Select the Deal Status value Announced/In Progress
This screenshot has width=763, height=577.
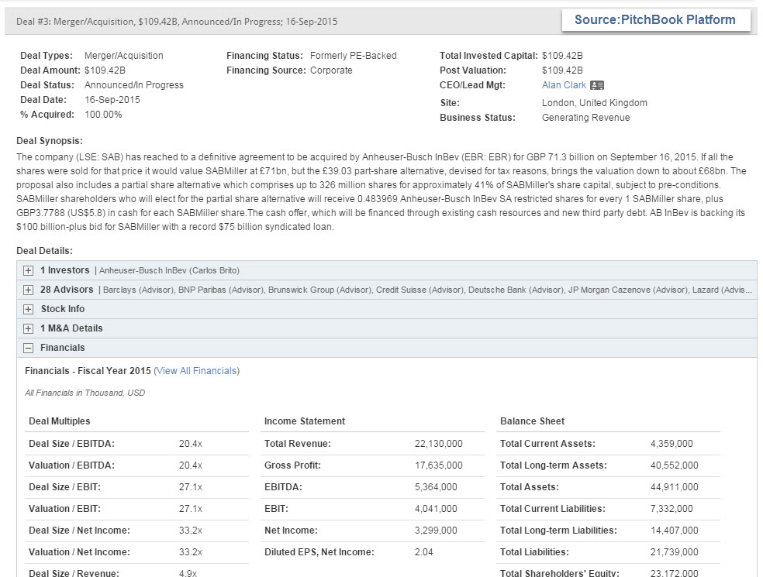134,85
